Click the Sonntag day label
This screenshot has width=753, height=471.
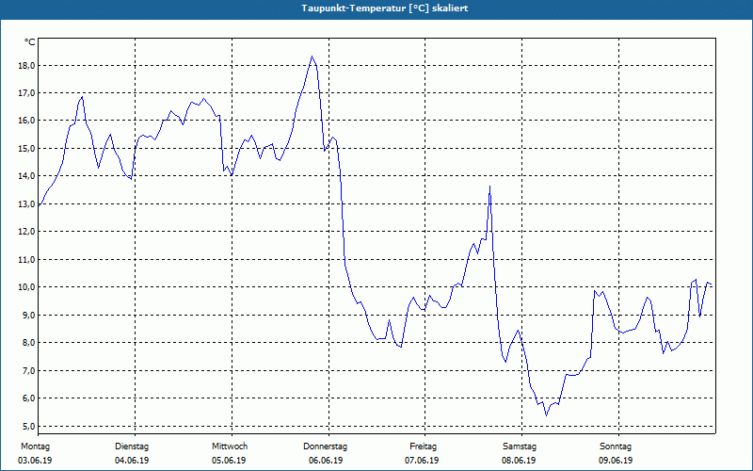click(616, 447)
